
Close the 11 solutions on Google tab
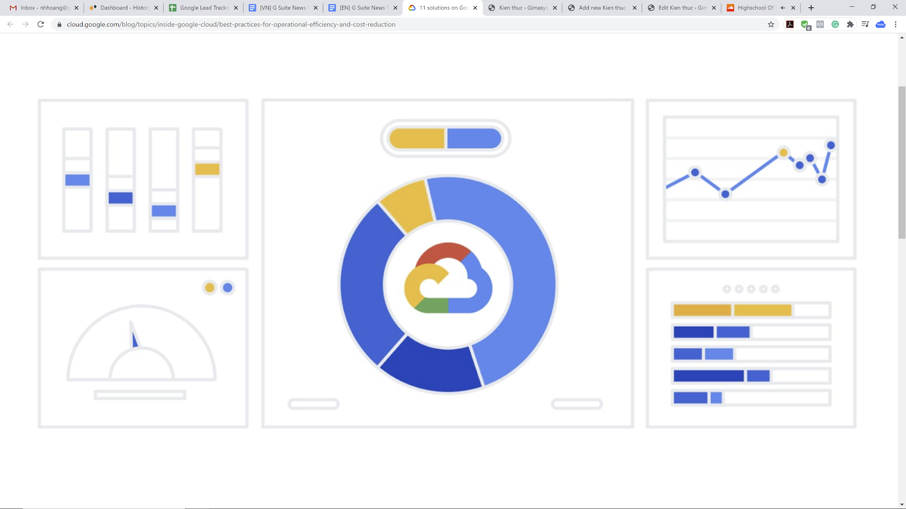pos(475,8)
